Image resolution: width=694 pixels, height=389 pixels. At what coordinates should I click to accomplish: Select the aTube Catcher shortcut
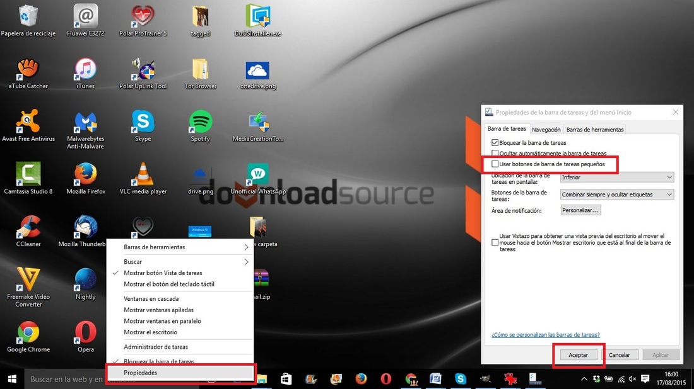(28, 73)
